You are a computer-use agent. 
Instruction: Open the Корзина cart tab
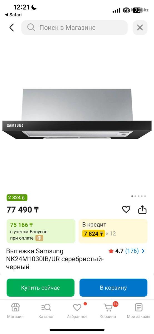(108, 311)
